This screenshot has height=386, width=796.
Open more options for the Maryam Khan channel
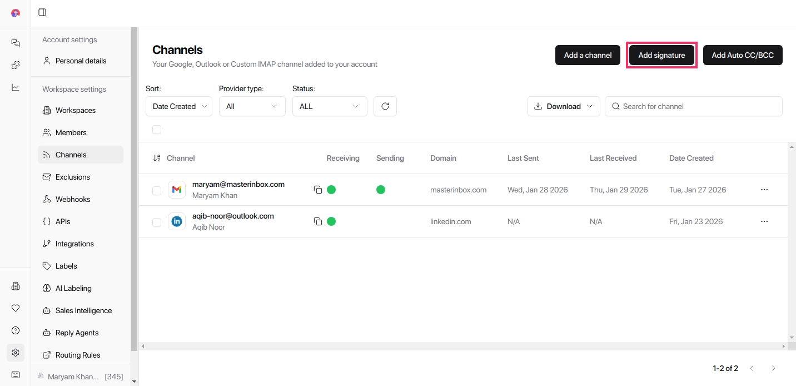(764, 190)
